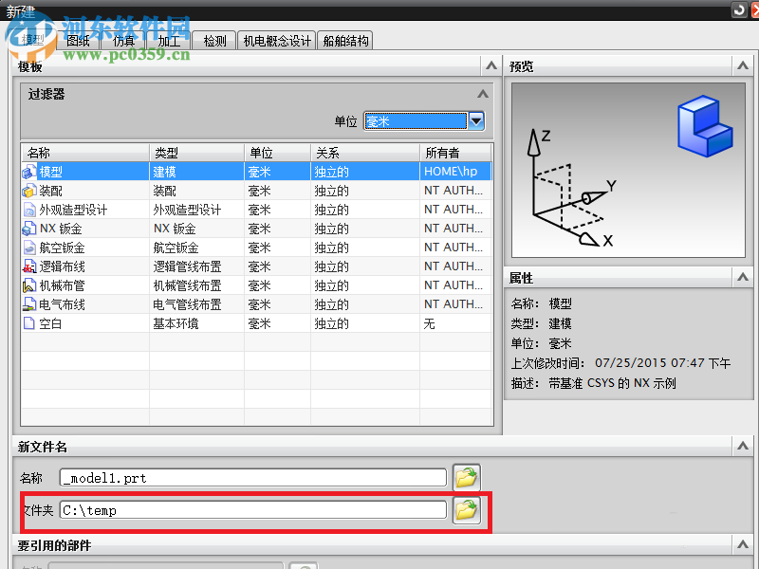This screenshot has height=569, width=759.
Task: Open the 船舶结构 tab
Action: (x=344, y=41)
